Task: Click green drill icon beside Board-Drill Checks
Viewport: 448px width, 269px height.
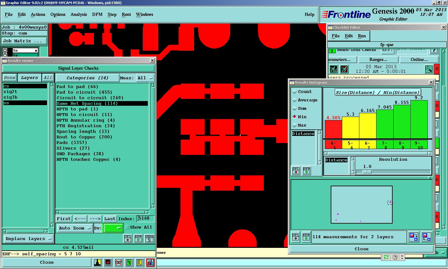Action: point(332,50)
